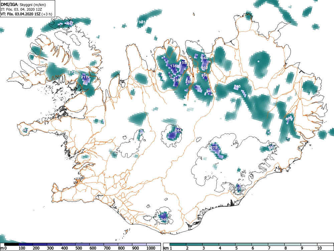The height and width of the screenshot is (251, 334).
Task: Click the '246' value on the southern glacier
Action: 164,220
